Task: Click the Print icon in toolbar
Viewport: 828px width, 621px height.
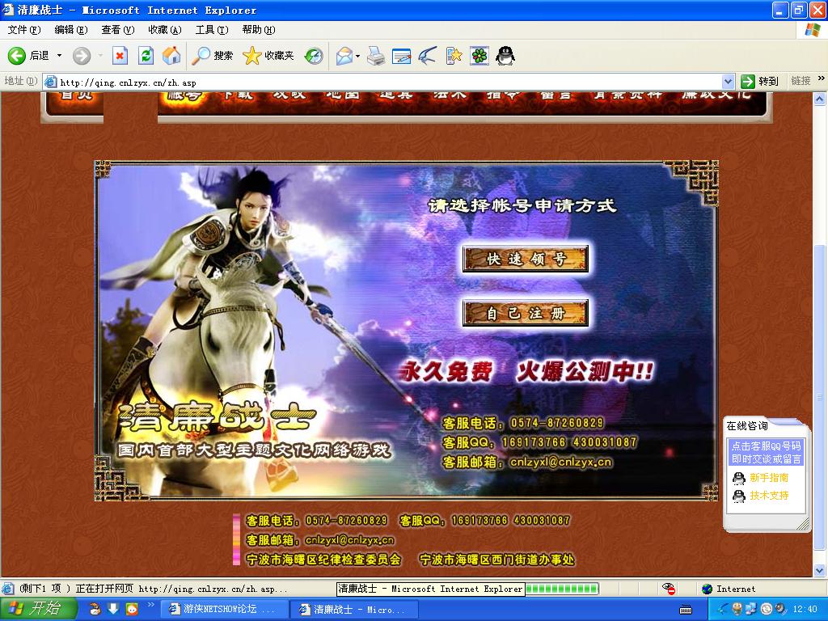Action: click(x=375, y=56)
